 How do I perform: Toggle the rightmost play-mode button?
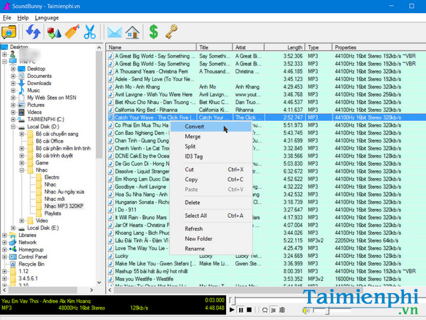[x=282, y=310]
